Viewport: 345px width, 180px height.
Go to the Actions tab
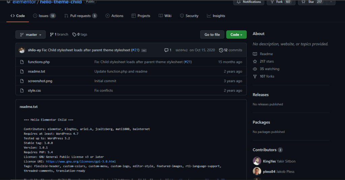coord(115,16)
